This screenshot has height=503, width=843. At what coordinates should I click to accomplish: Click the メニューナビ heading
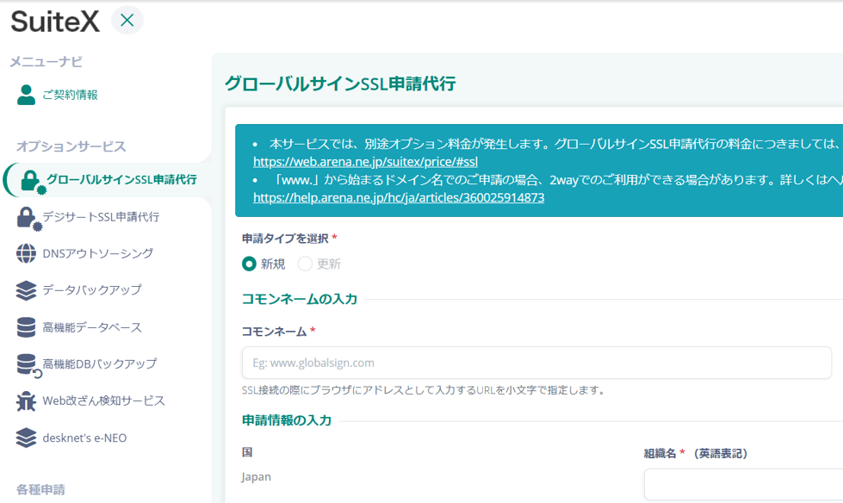46,62
